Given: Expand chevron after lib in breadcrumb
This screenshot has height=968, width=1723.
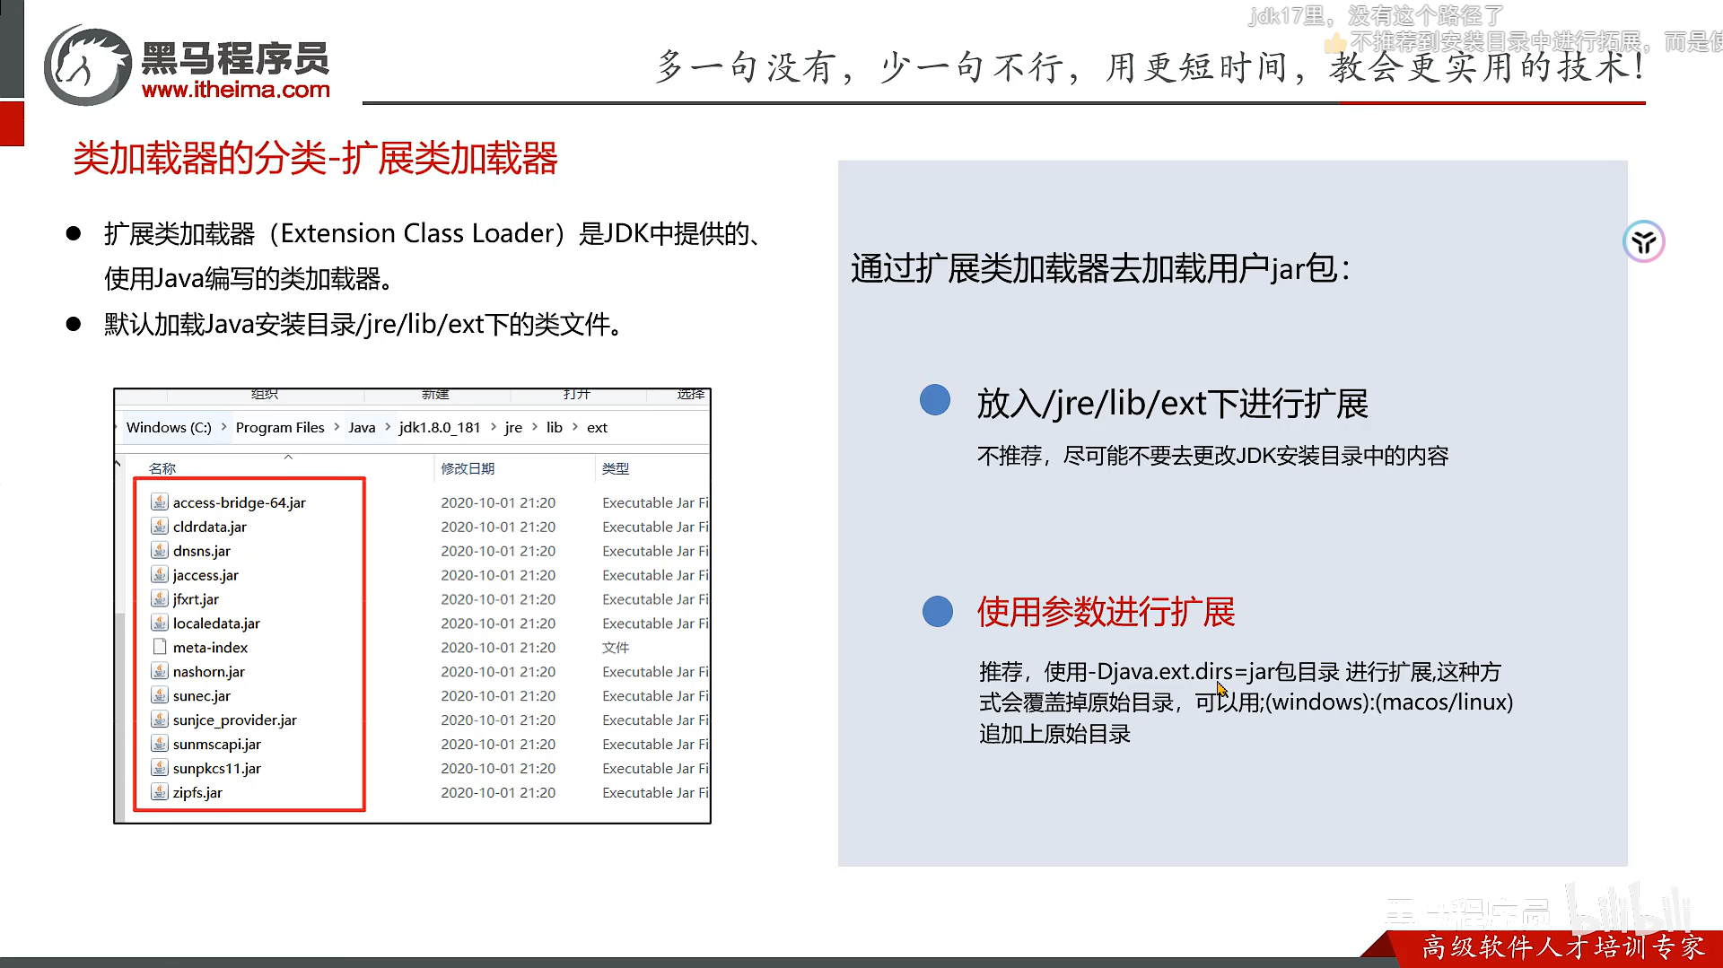Looking at the screenshot, I should click(x=575, y=427).
